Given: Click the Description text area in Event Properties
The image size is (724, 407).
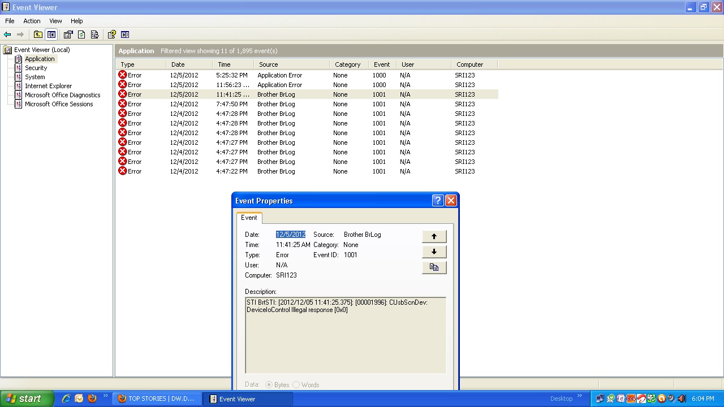Looking at the screenshot, I should tap(345, 334).
